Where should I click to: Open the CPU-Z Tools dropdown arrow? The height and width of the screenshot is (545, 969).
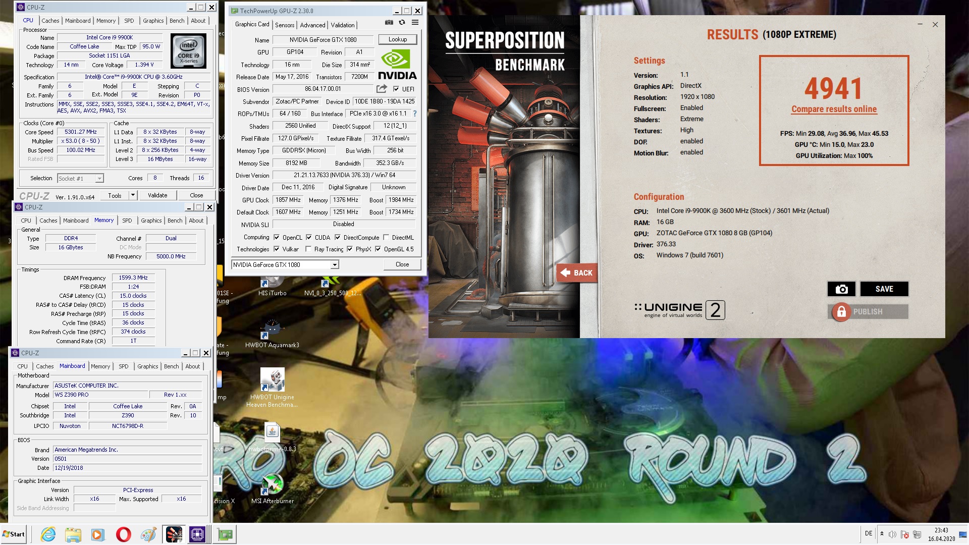pos(133,195)
